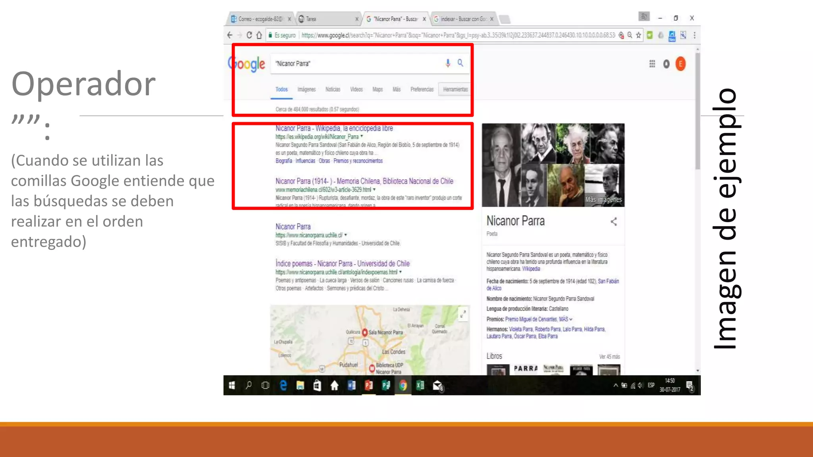Open a new browser tab
Image resolution: width=813 pixels, height=457 pixels.
(x=504, y=19)
